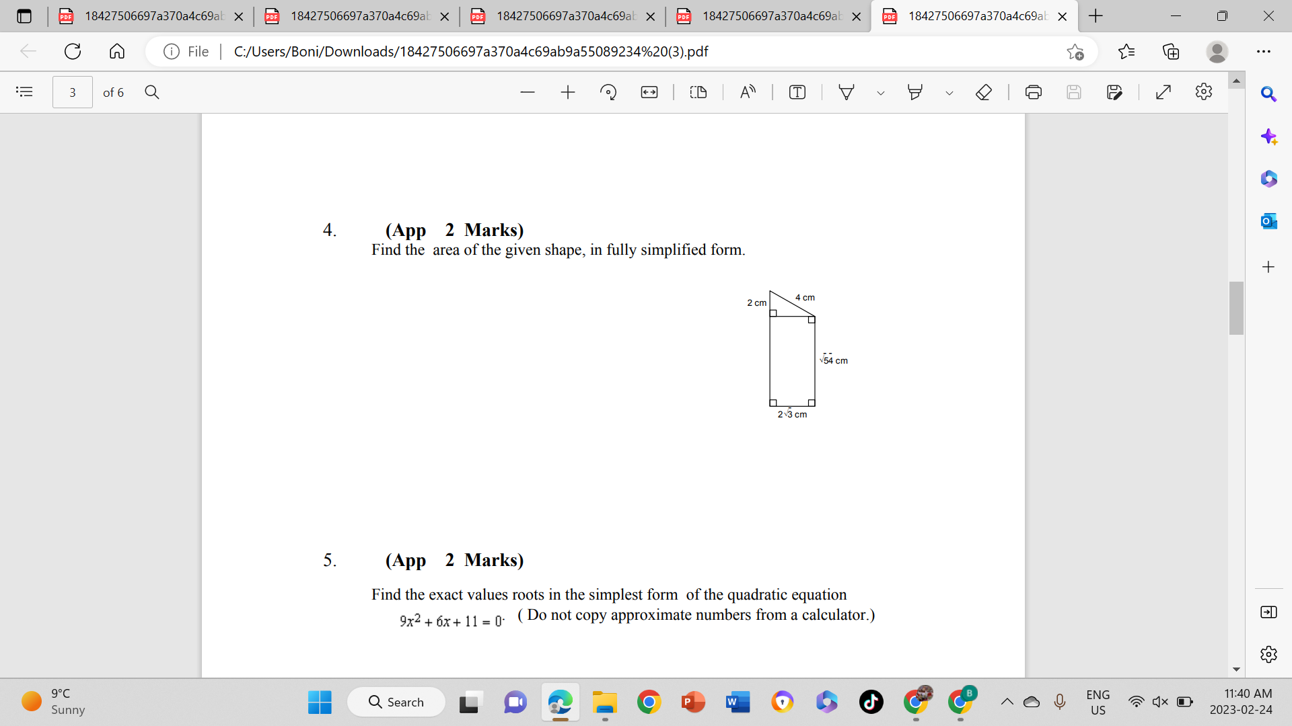Open the table of contents sidebar
Screen dimensions: 1292x726
[24, 92]
